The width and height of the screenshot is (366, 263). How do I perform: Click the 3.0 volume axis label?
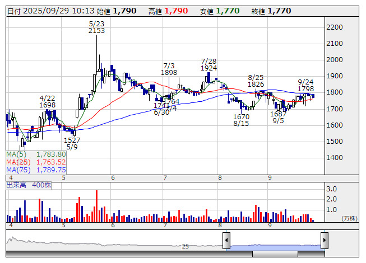331,189
